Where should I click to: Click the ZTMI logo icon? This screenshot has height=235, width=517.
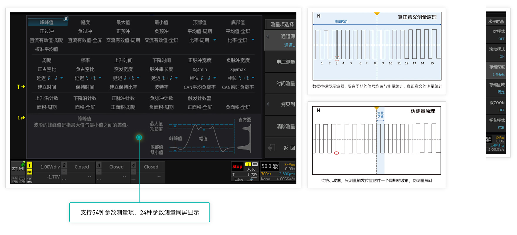pos(18,168)
